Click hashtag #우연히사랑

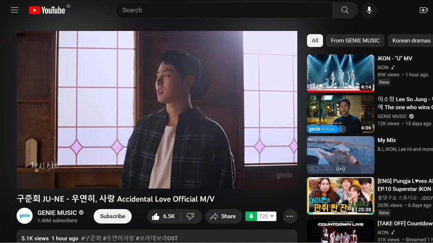118,238
